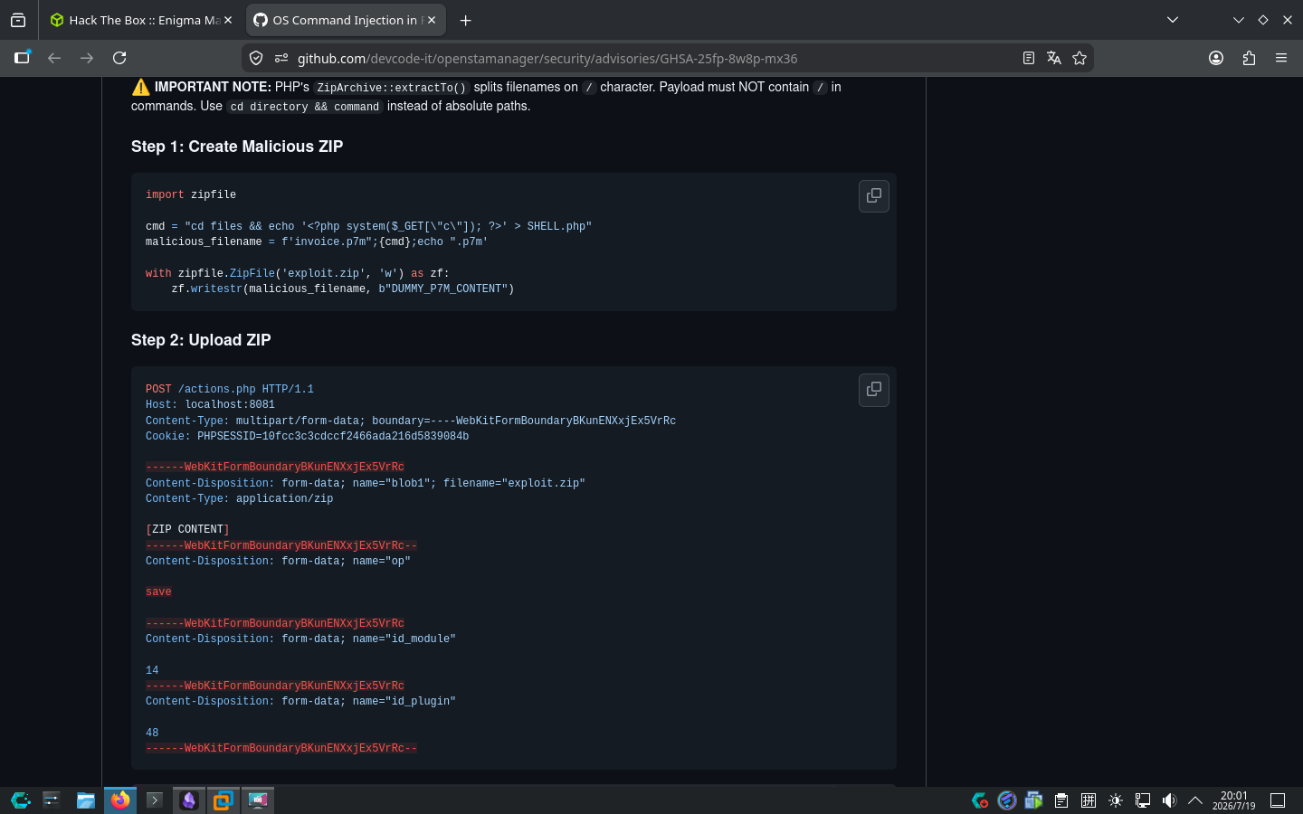1303x814 pixels.
Task: Bookmark this page with the star
Action: (1079, 58)
